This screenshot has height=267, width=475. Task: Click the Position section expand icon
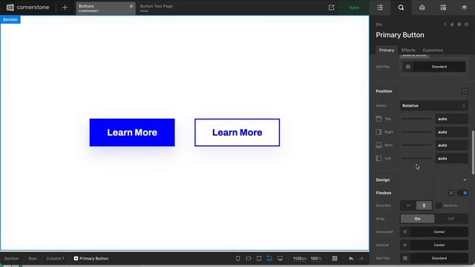(465, 91)
